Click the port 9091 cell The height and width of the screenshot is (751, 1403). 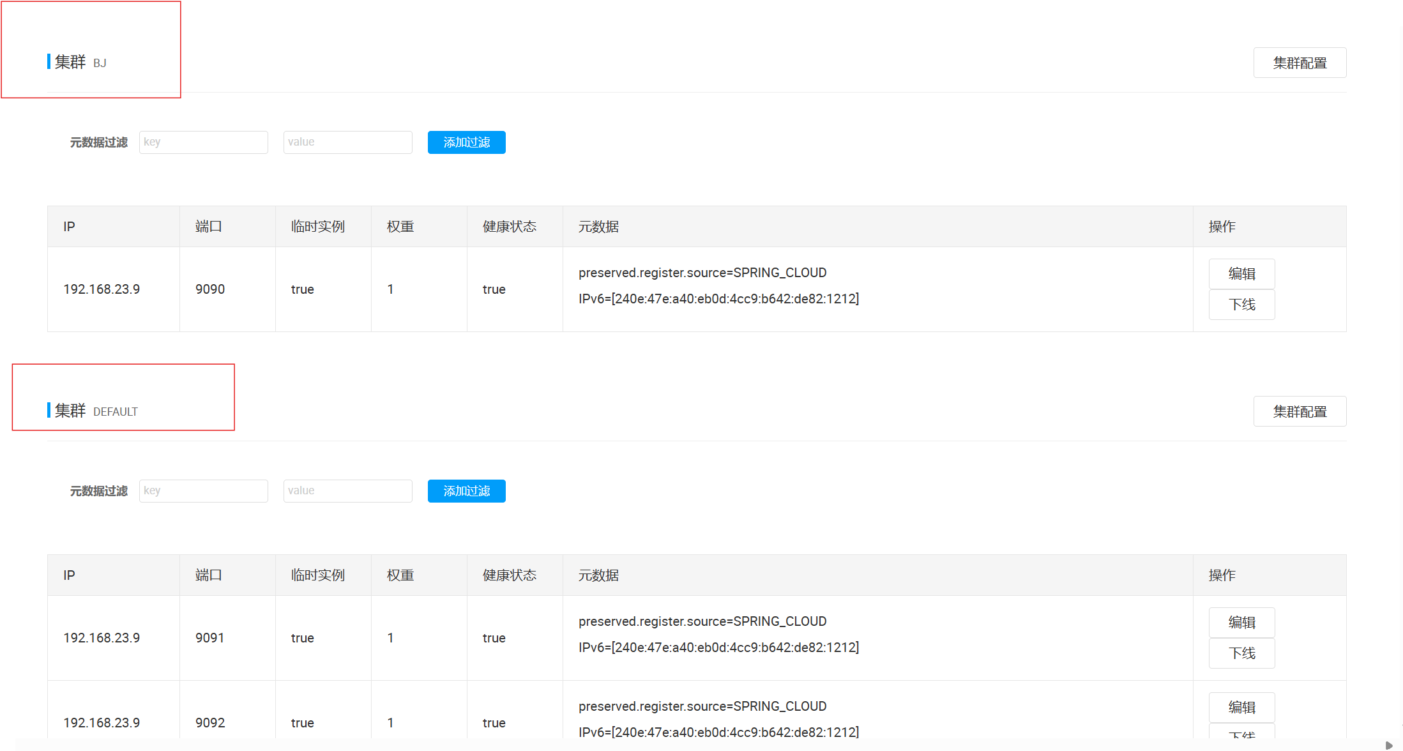tap(210, 638)
